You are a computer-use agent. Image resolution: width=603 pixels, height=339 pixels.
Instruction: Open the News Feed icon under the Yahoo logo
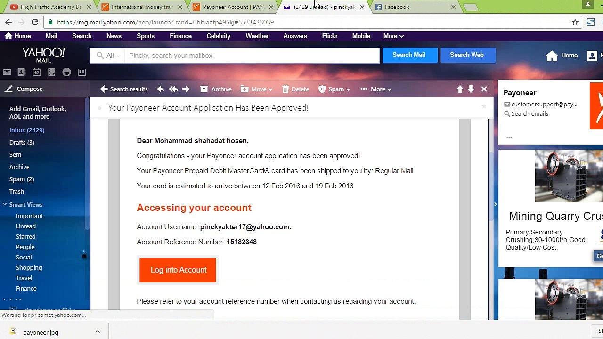coord(82,72)
